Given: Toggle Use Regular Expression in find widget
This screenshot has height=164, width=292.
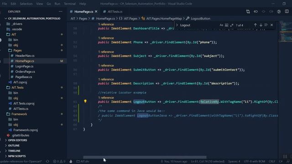Looking at the screenshot, I should [x=232, y=25].
